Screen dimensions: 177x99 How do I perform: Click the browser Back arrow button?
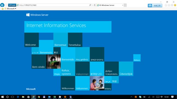(x=2, y=5)
